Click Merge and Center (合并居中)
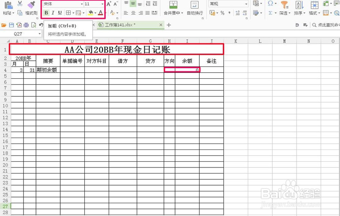 click(173, 8)
